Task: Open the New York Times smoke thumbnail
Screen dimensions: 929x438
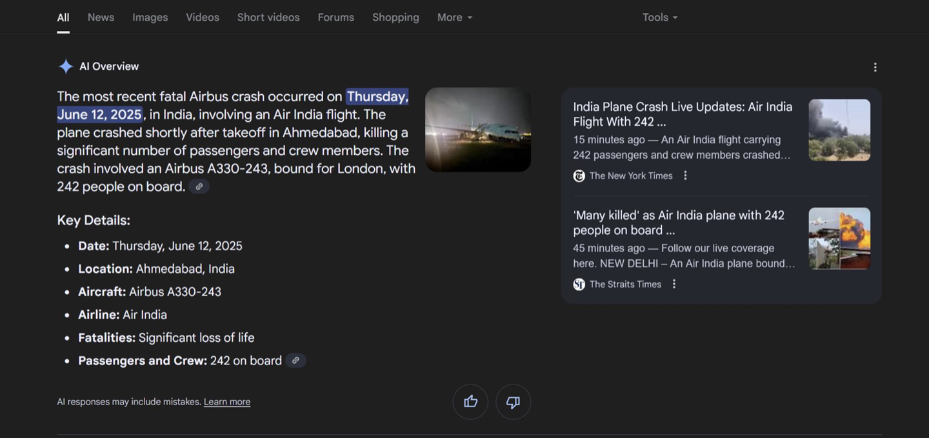Action: pyautogui.click(x=839, y=130)
